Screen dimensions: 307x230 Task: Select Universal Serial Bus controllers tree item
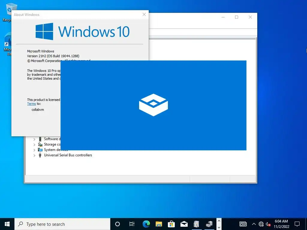[x=68, y=155]
